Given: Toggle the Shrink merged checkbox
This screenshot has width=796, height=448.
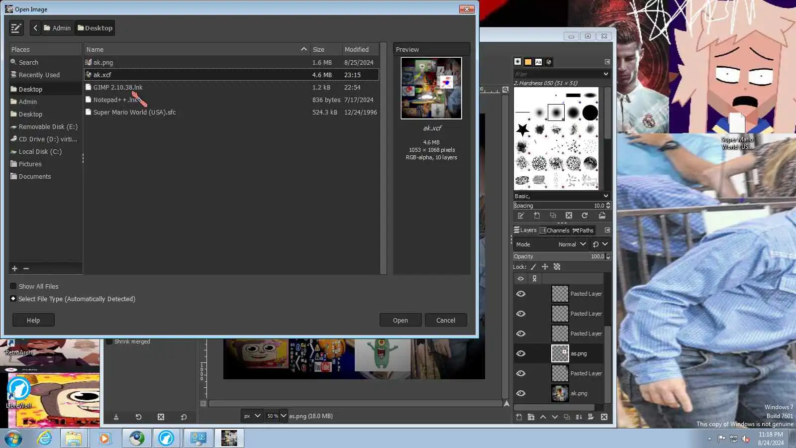Looking at the screenshot, I should (109, 341).
